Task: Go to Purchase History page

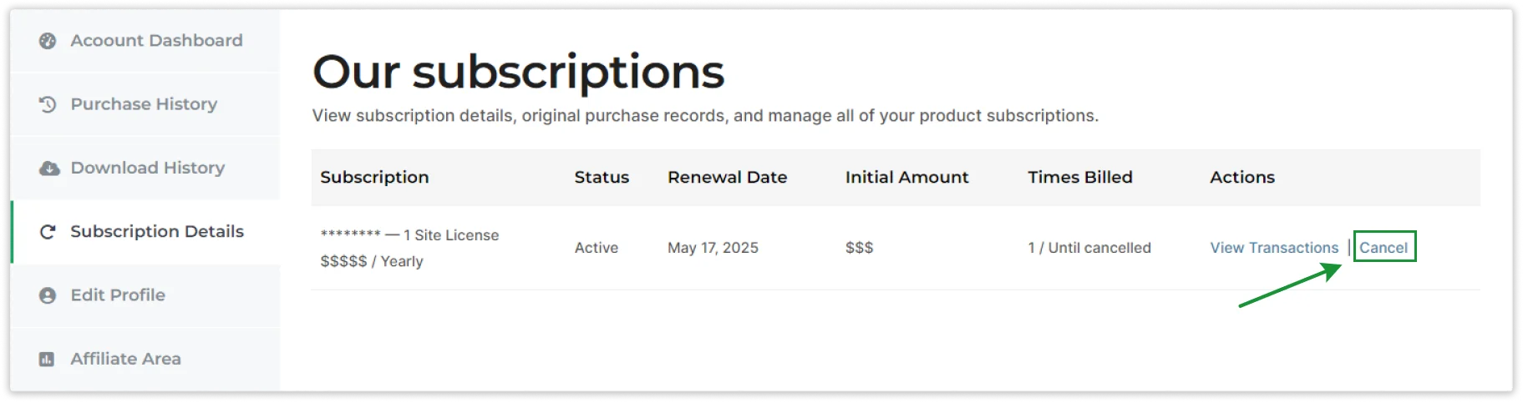Action: [144, 104]
